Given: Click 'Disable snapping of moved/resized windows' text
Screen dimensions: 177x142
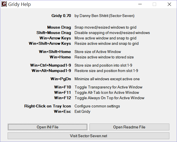Looking at the screenshot, I should (112, 33).
